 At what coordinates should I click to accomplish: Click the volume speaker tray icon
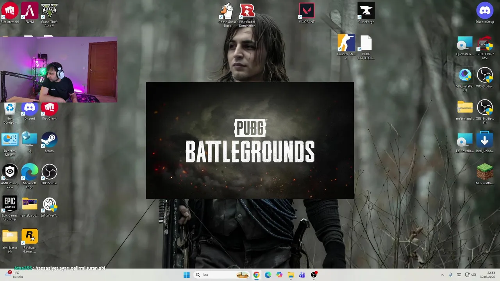coord(473,275)
